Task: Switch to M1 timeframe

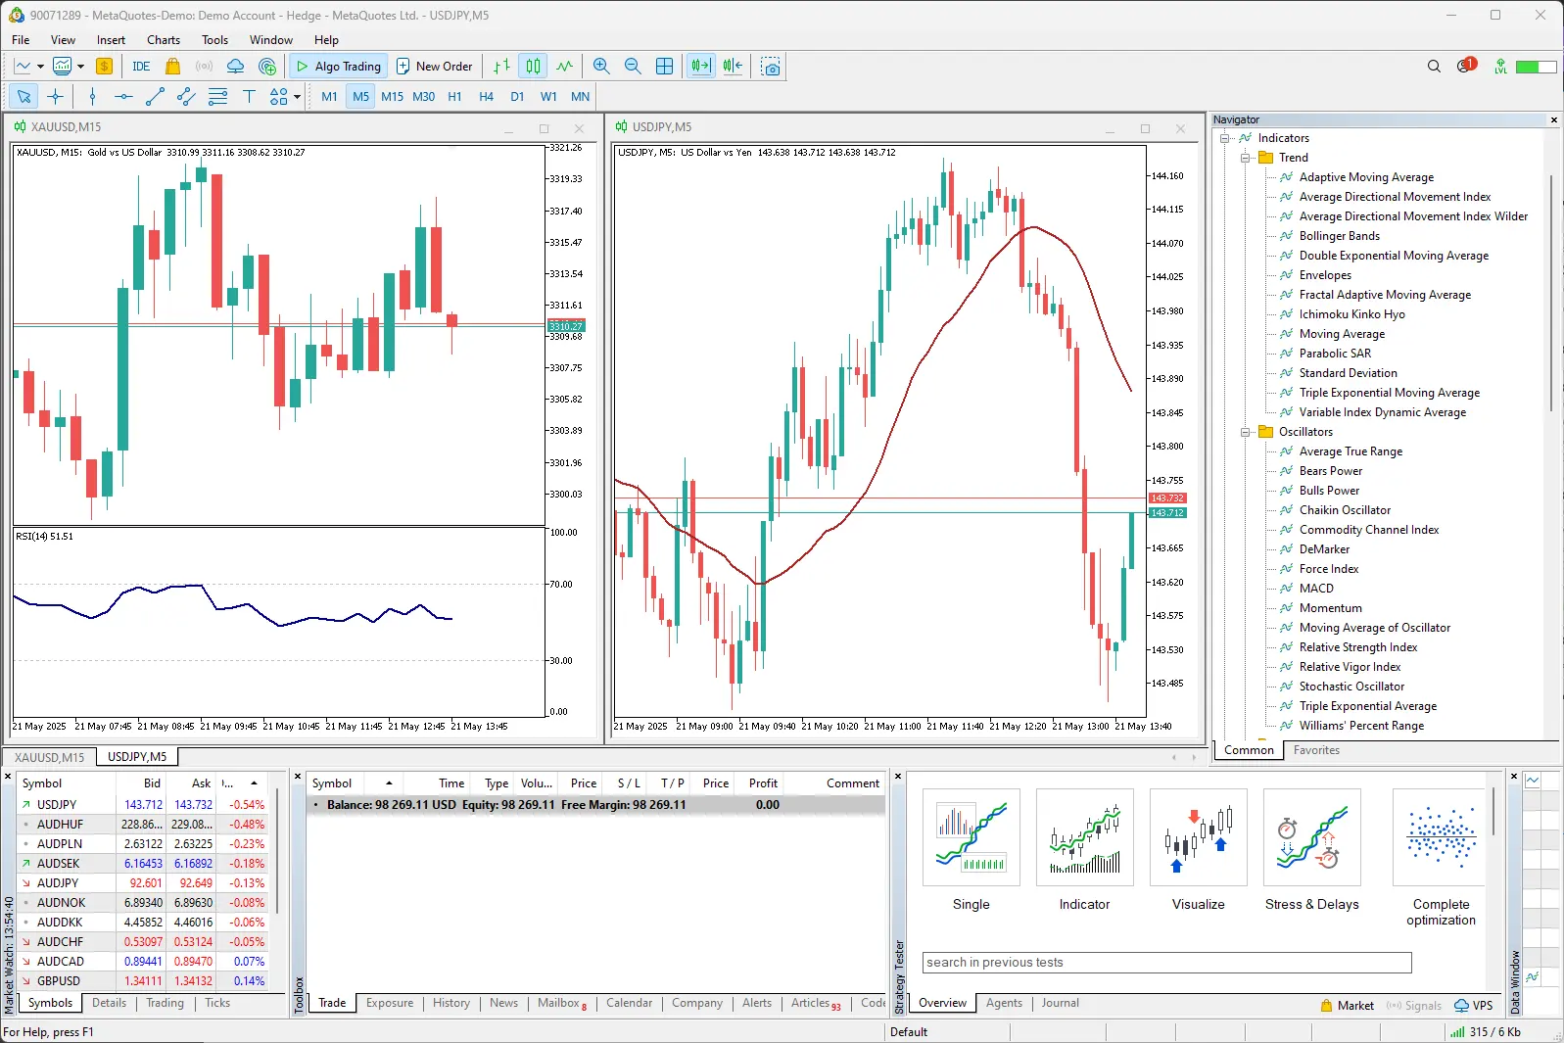Action: [x=329, y=96]
